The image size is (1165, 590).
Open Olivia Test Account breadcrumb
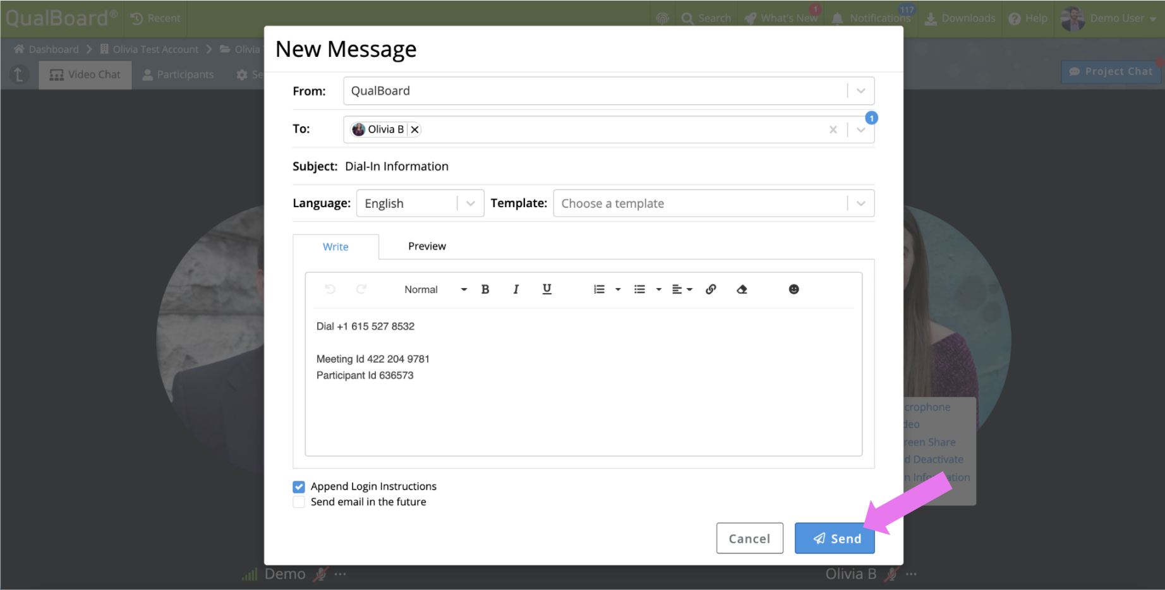click(149, 49)
